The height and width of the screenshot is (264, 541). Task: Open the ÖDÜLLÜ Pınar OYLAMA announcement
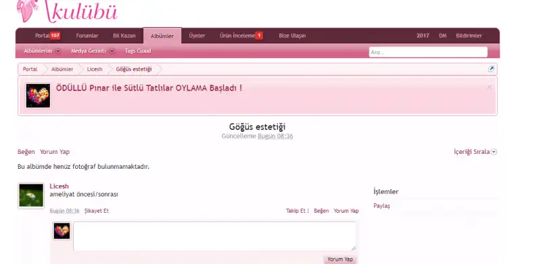(149, 88)
